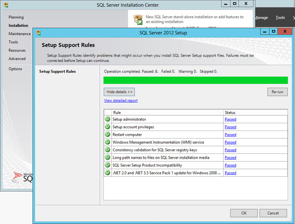Open Passed status for Restart computer
Screen dimensions: 295x224
pos(231,135)
